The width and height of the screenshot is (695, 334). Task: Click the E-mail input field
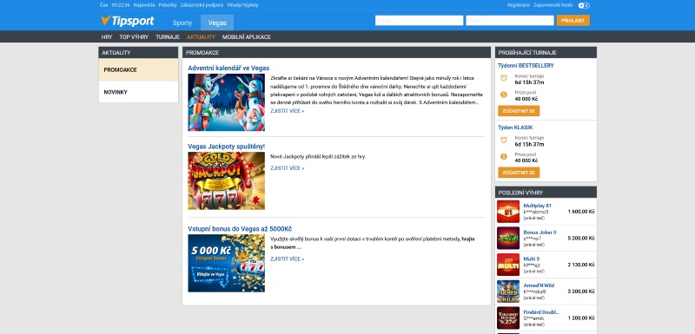[420, 20]
